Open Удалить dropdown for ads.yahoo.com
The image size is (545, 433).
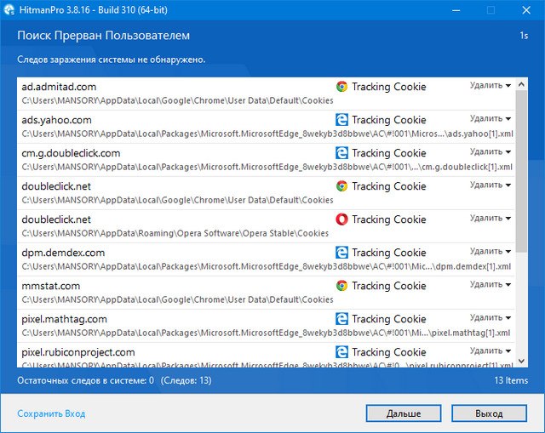click(490, 118)
